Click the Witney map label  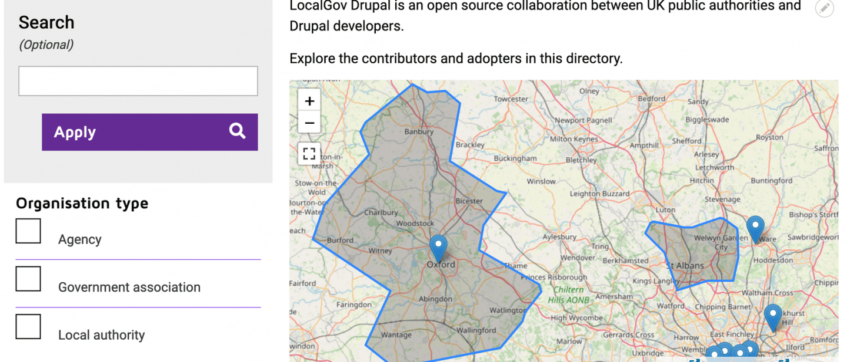[380, 251]
